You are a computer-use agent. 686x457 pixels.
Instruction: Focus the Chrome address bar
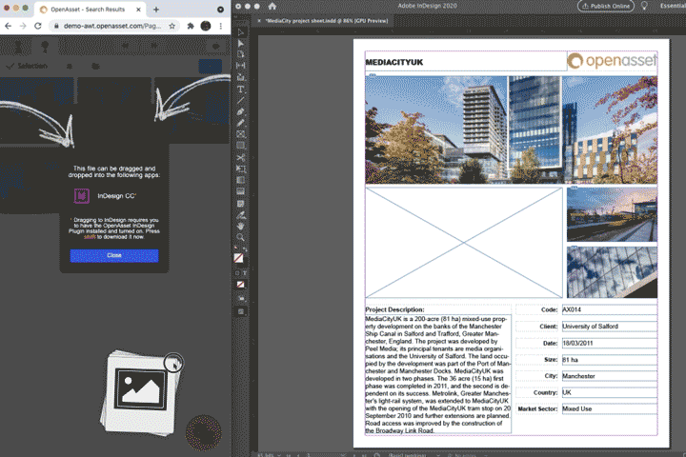tap(112, 26)
